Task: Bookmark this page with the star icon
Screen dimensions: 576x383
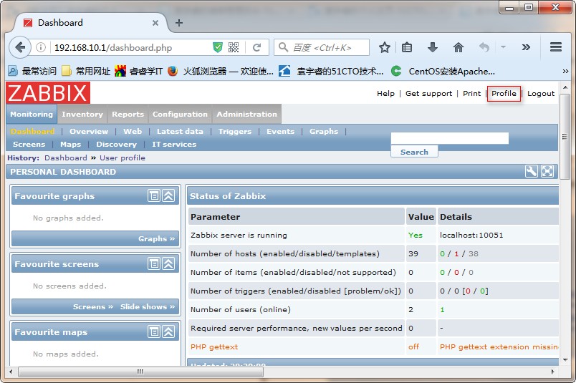Action: [384, 47]
